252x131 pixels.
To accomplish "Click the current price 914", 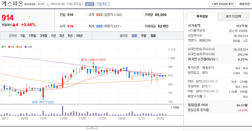I will pos(8,18).
